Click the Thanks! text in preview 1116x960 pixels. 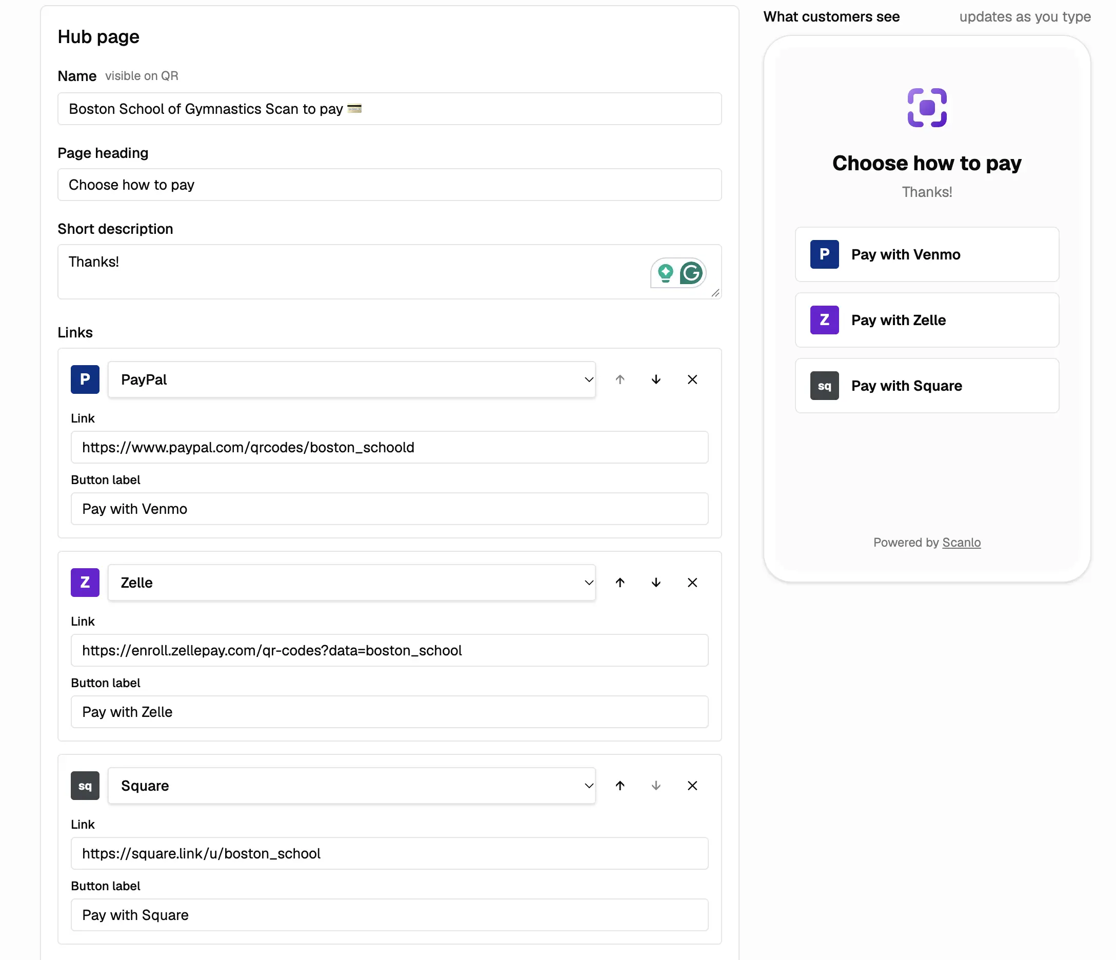pos(927,192)
